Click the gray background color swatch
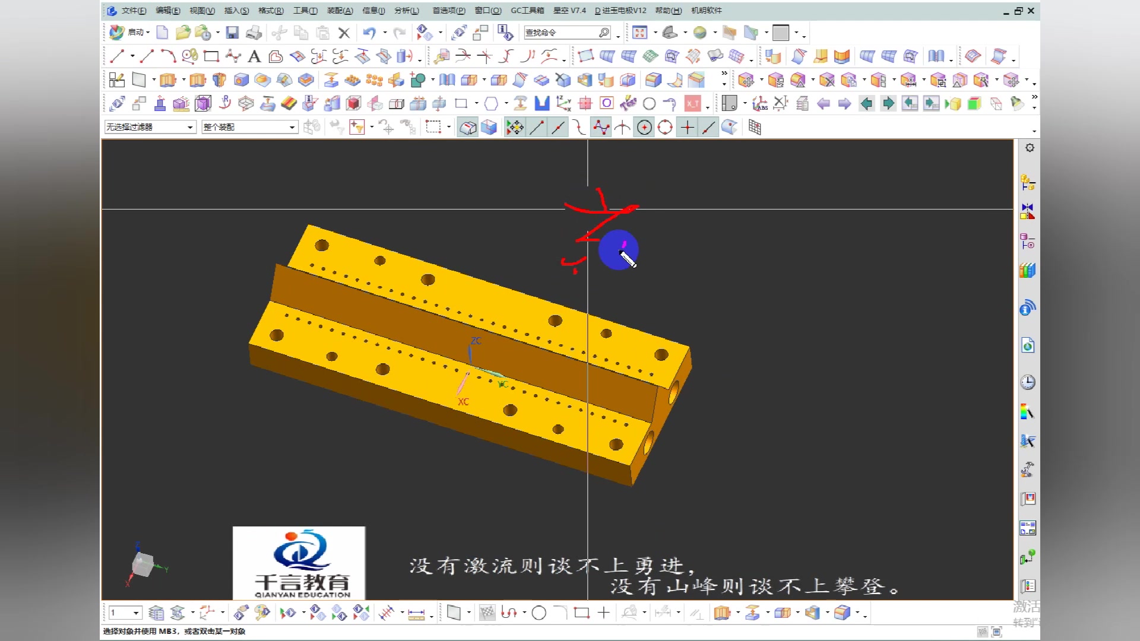 [781, 33]
